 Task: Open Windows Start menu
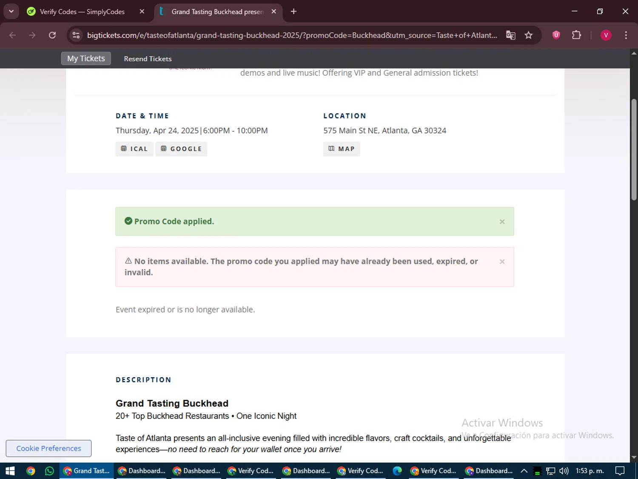(x=10, y=470)
